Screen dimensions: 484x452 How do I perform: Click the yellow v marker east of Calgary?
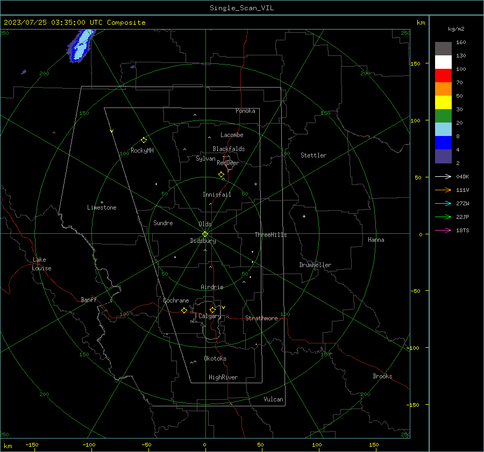(x=224, y=307)
